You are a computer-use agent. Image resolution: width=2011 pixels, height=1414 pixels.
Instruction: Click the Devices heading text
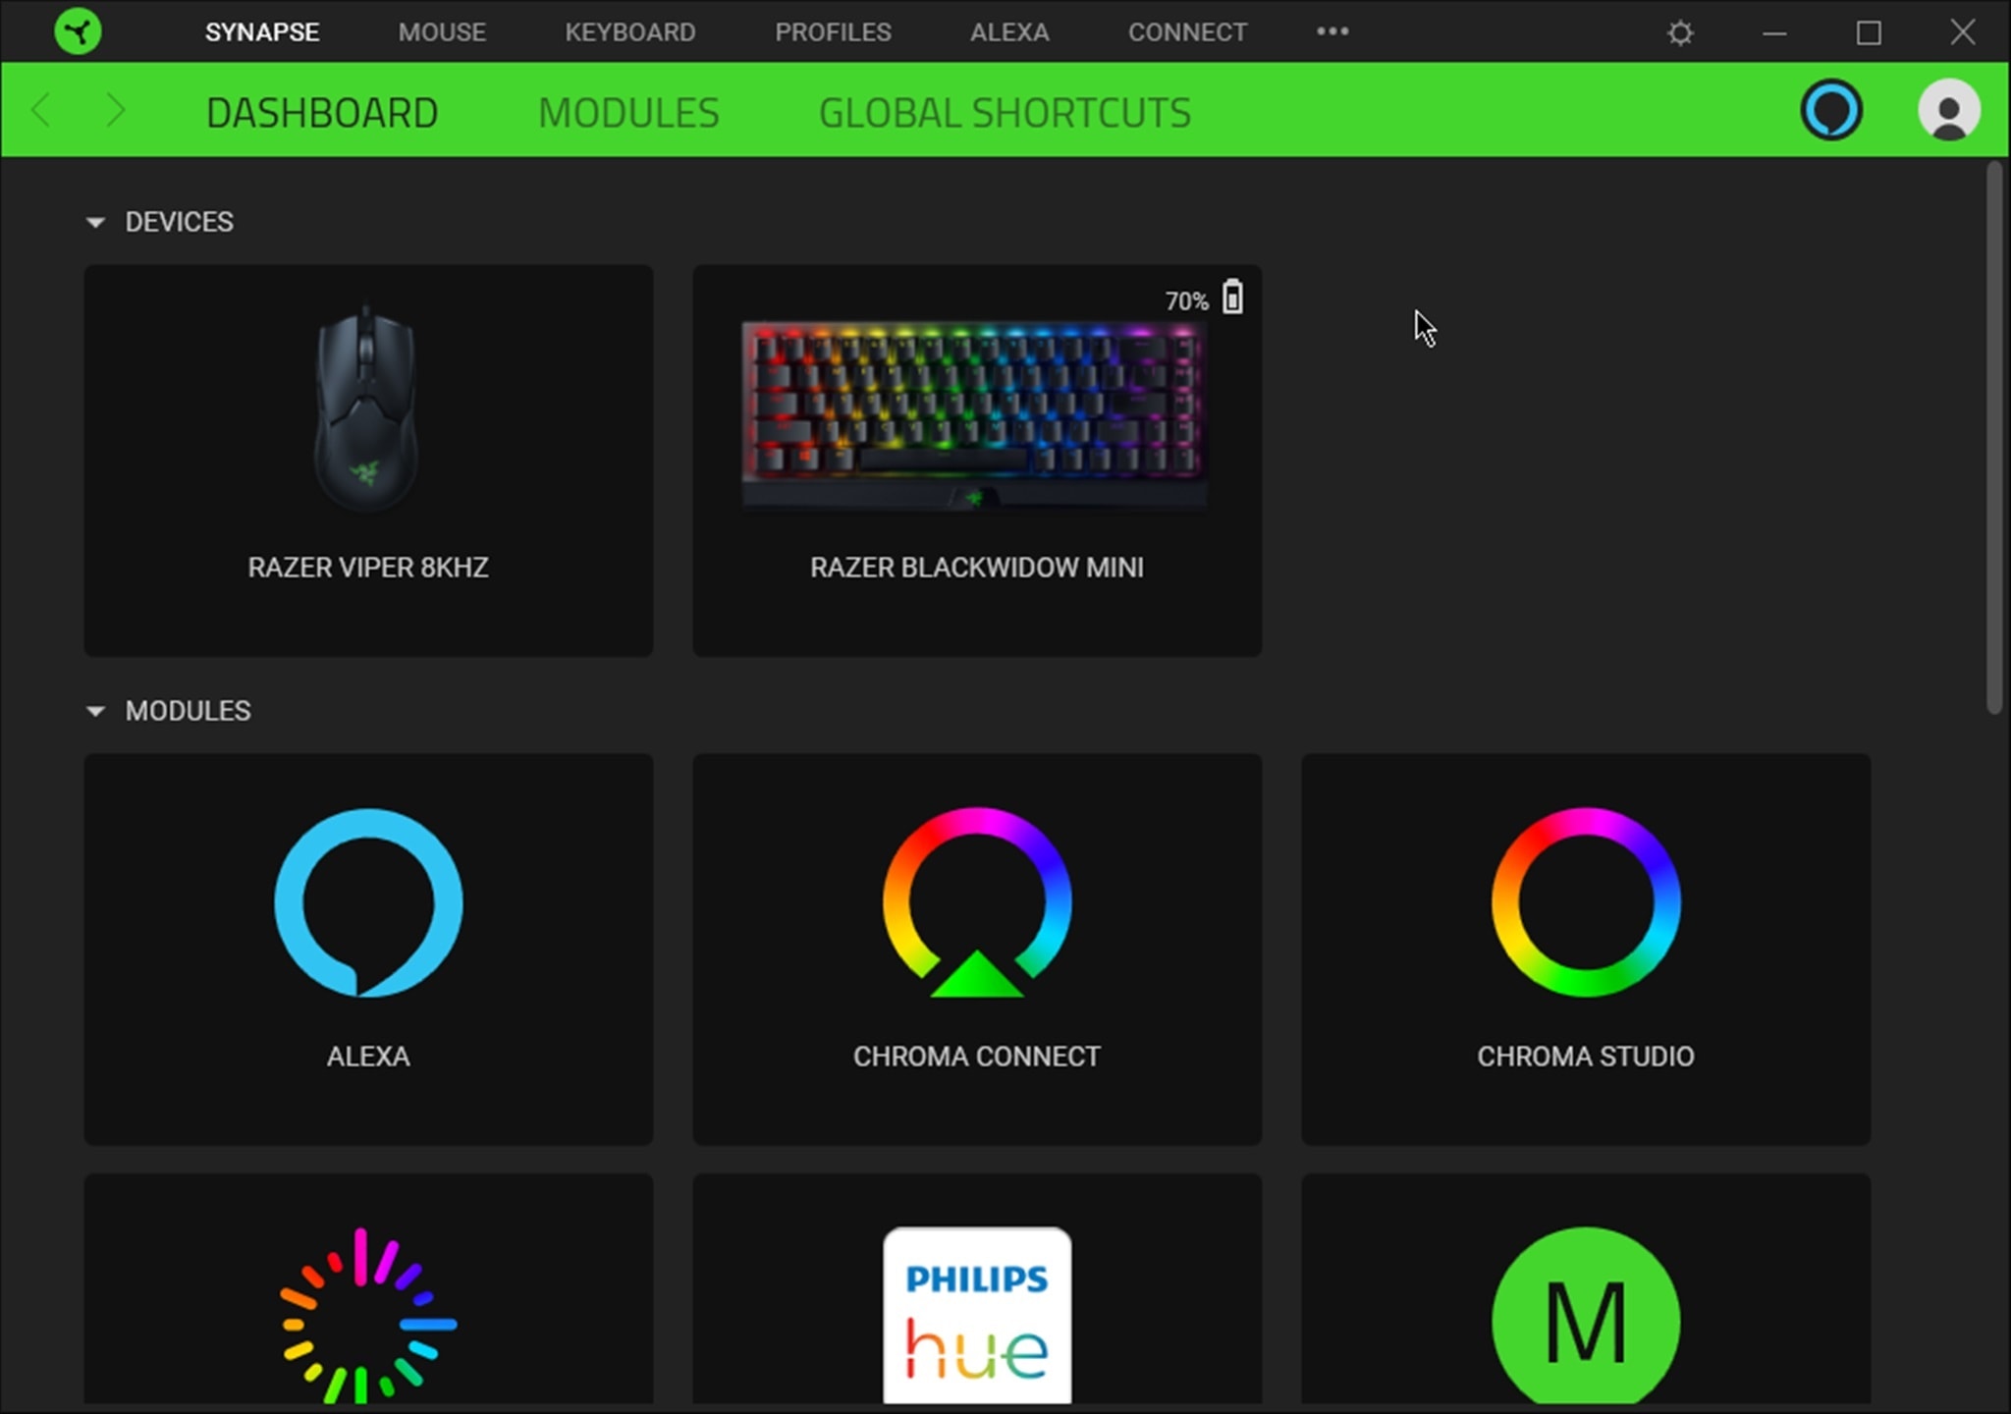180,222
